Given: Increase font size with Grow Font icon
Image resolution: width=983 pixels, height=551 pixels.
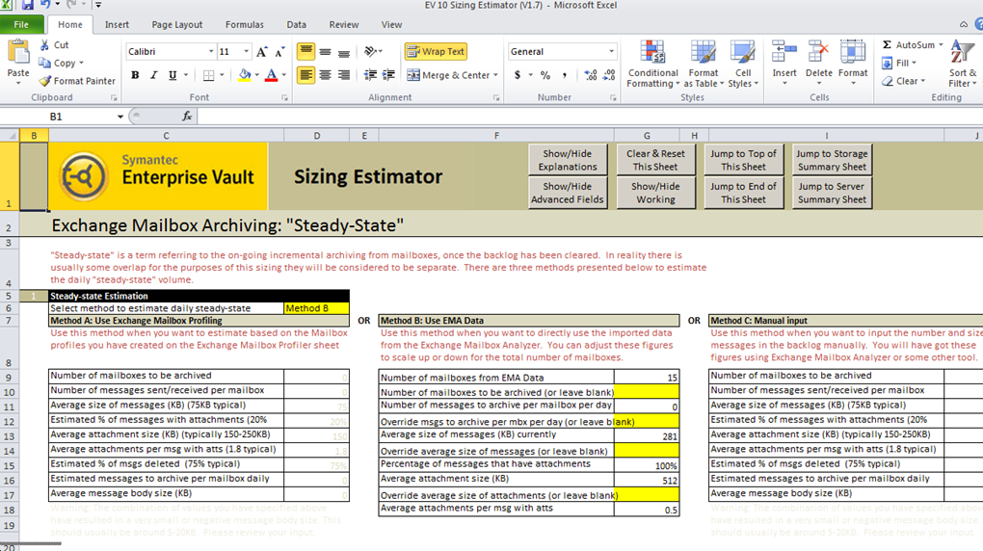Looking at the screenshot, I should 261,51.
